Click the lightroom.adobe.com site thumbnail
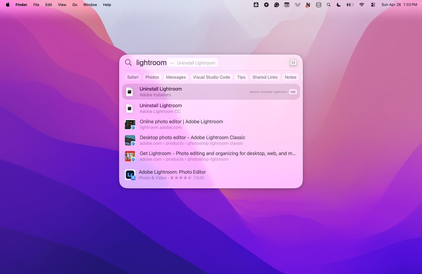This screenshot has height=274, width=422. pos(130,124)
